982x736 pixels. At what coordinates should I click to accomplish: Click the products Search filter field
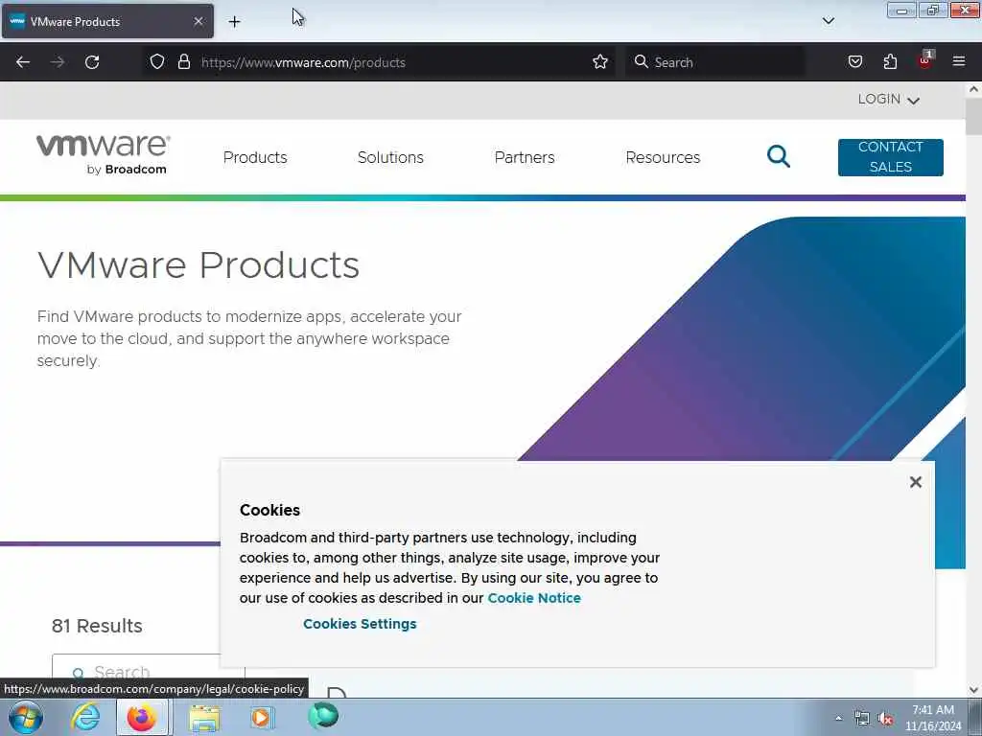(x=149, y=672)
